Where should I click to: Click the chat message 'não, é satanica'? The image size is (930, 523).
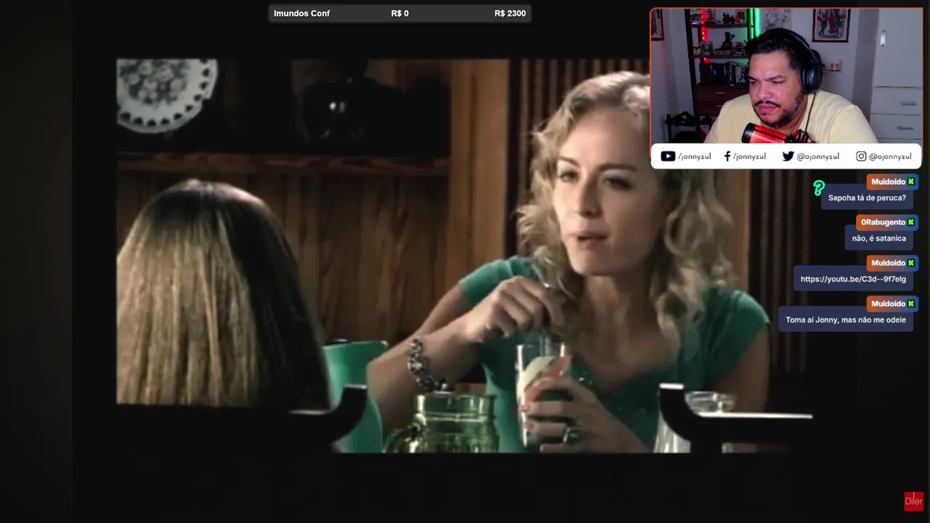879,238
